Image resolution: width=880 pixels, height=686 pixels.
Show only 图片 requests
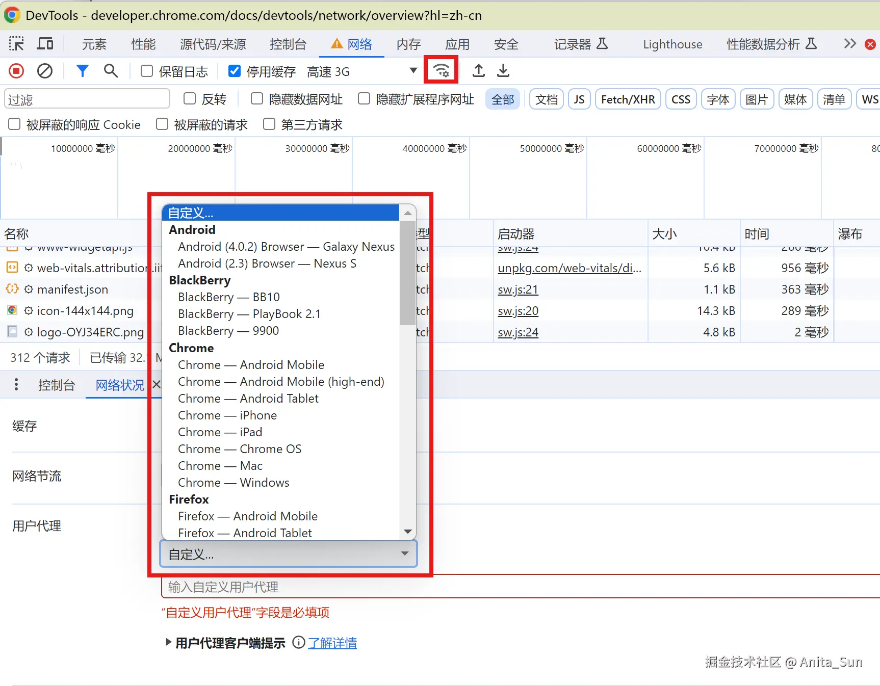pos(757,99)
